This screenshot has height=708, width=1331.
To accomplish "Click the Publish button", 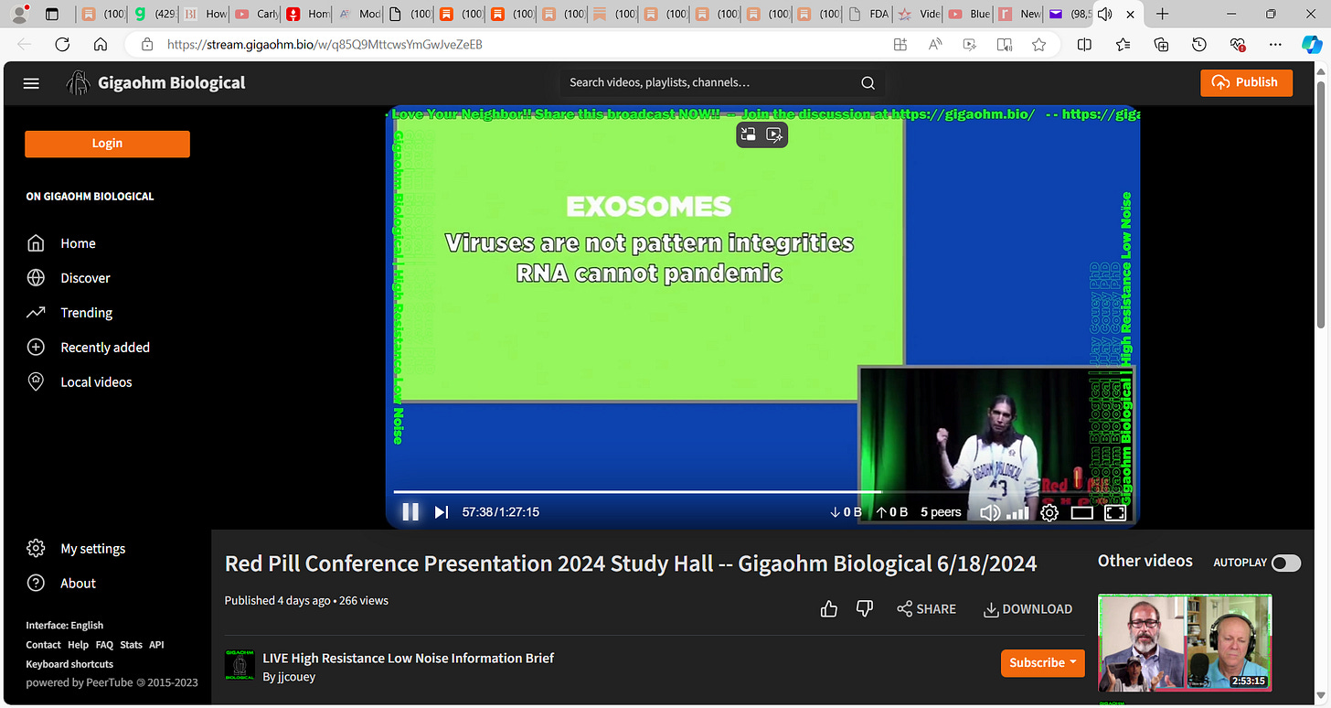I will [1246, 82].
